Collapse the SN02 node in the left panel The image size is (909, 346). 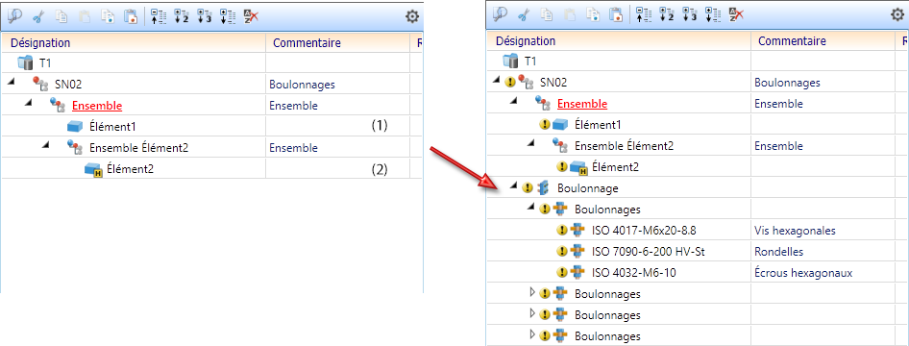click(12, 83)
